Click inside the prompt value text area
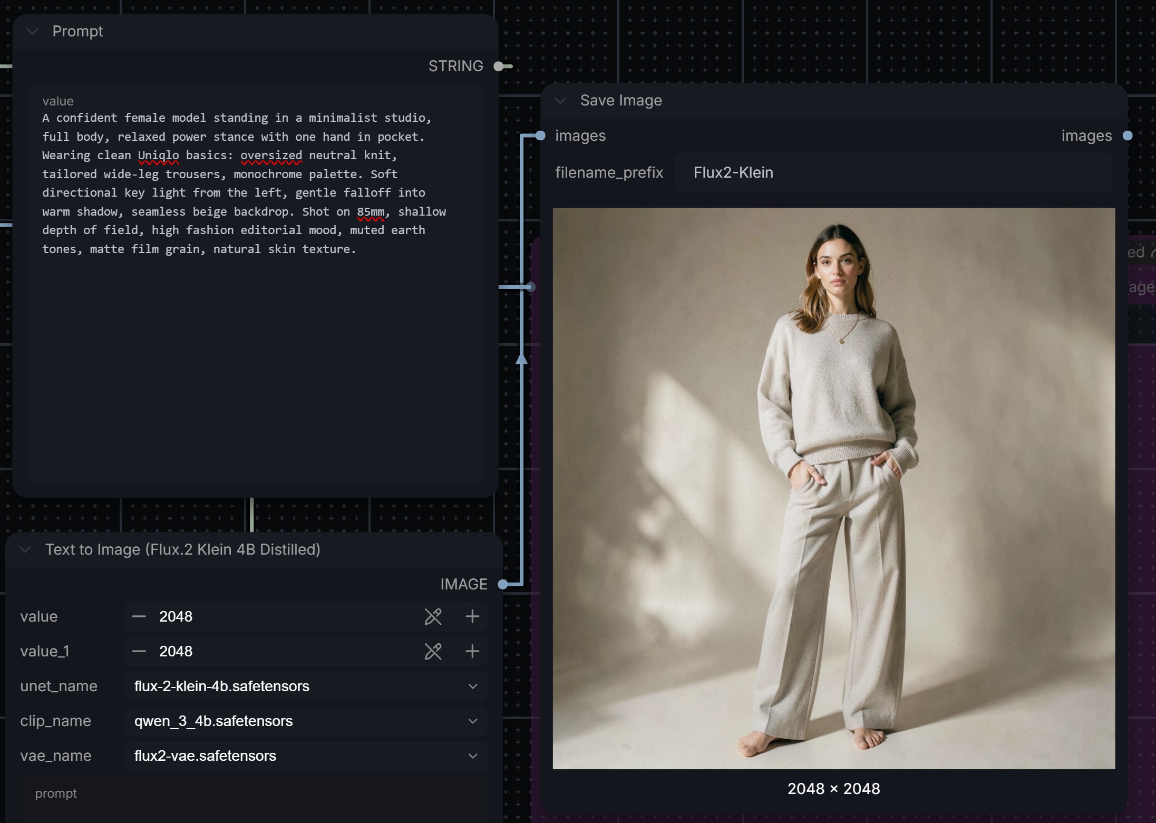 pos(255,283)
